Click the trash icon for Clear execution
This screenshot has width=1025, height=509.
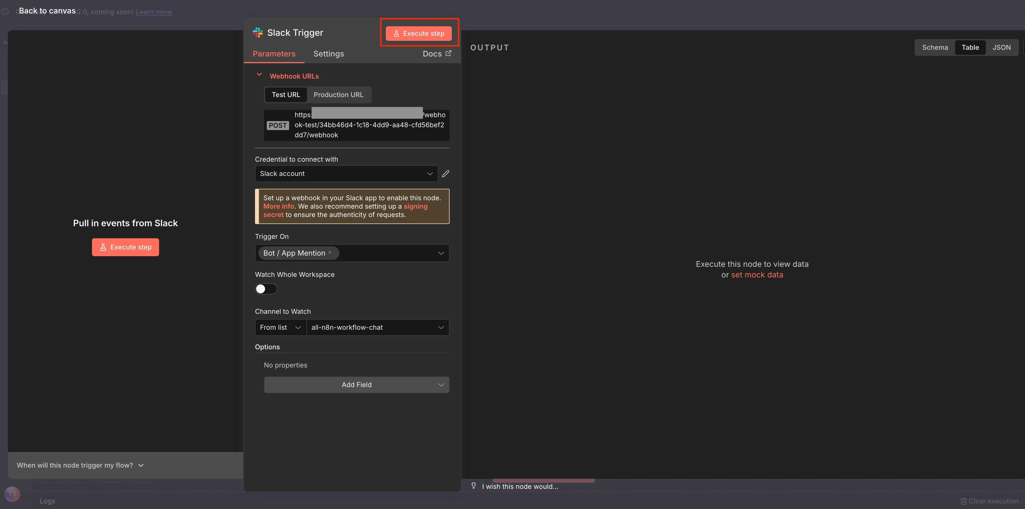point(963,501)
